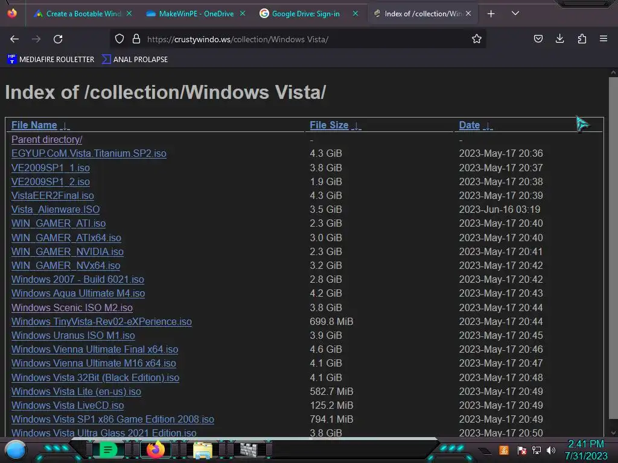Open a new tab with plus

491,14
